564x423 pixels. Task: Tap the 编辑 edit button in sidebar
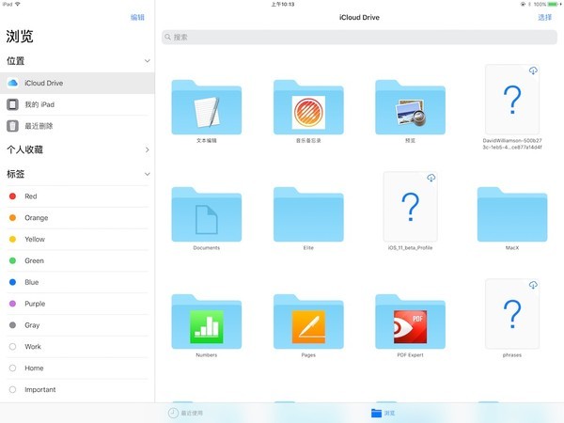tap(137, 17)
